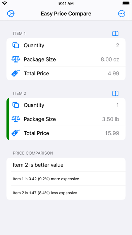Viewport: 132px width, 235px height.
Task: Open settings via the gear icon
Action: 11,14
